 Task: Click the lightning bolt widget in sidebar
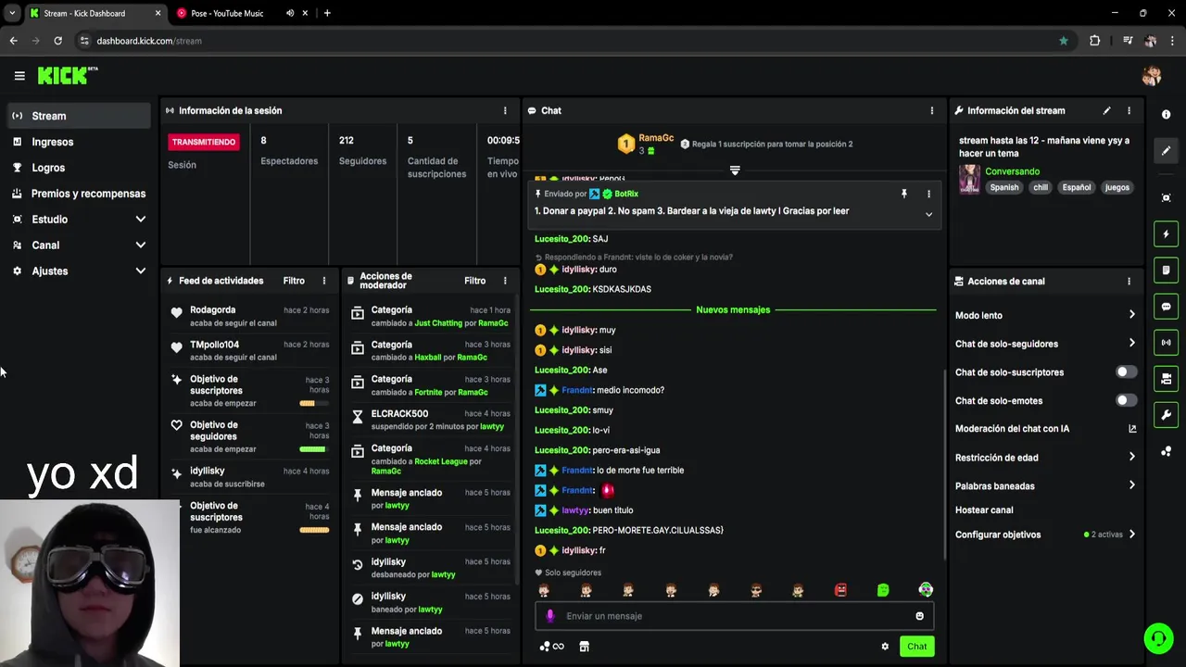tap(1166, 234)
